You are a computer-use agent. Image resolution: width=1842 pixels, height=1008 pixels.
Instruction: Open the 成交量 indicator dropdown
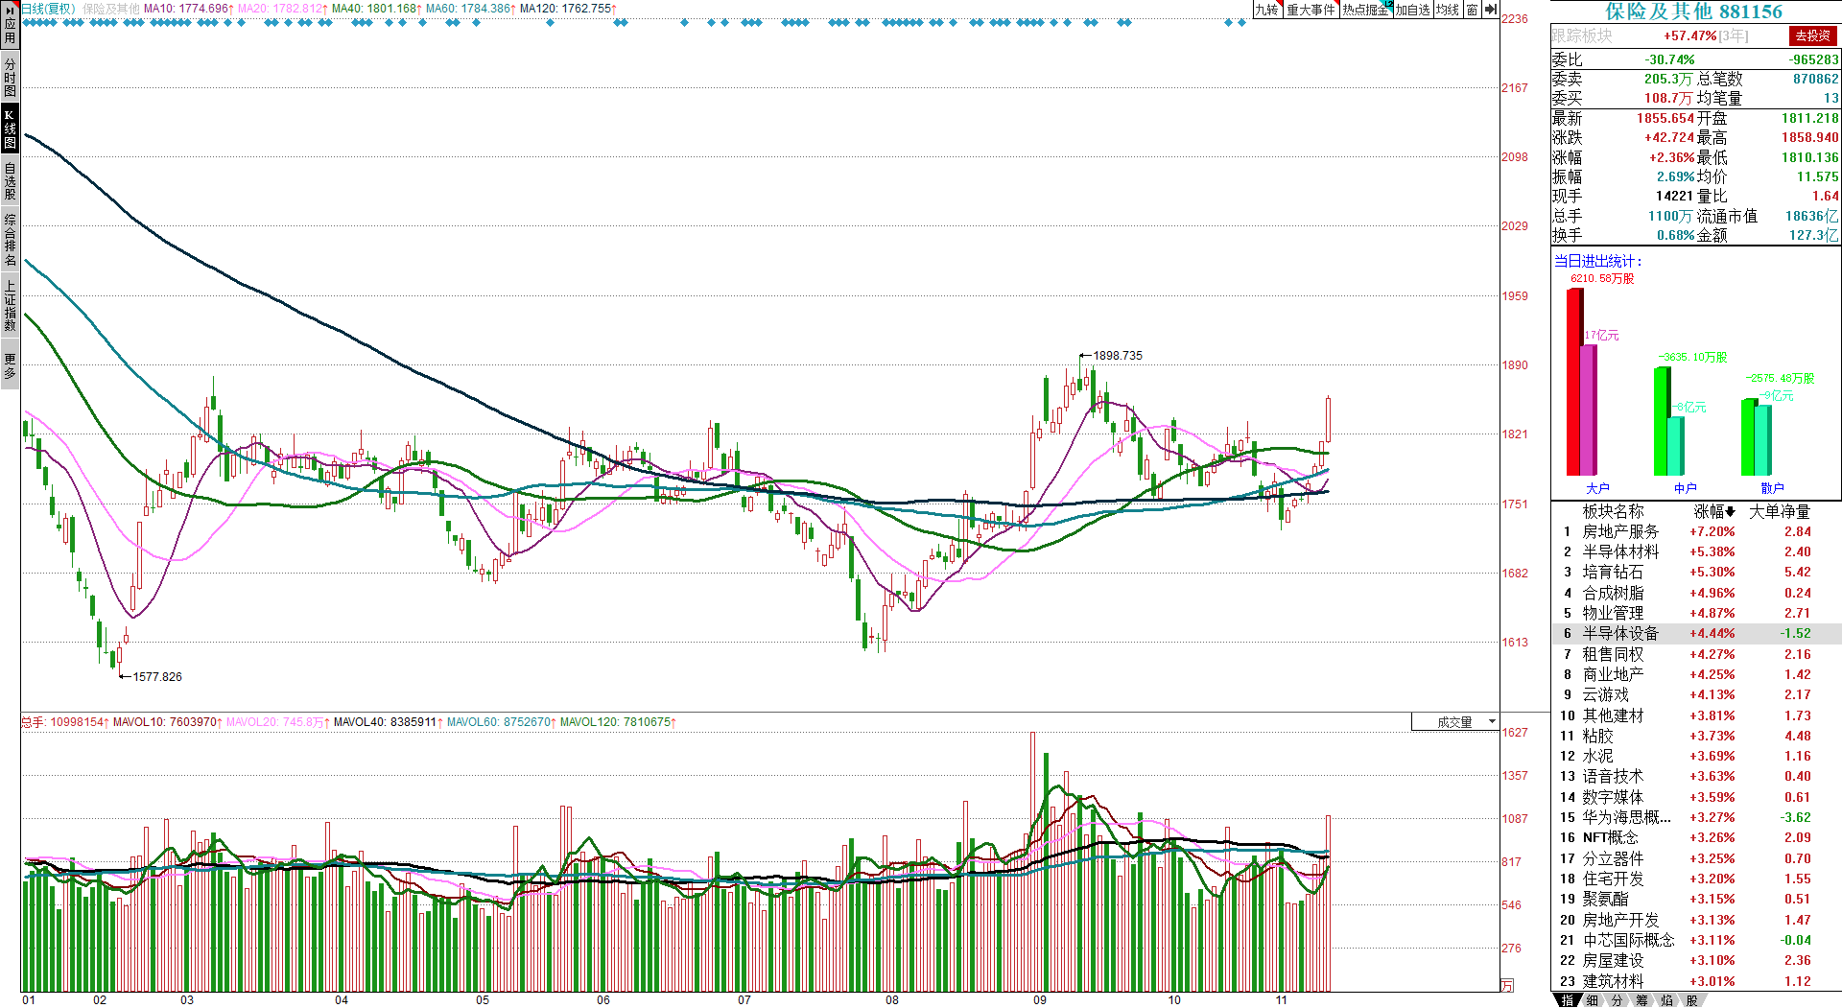click(1454, 722)
